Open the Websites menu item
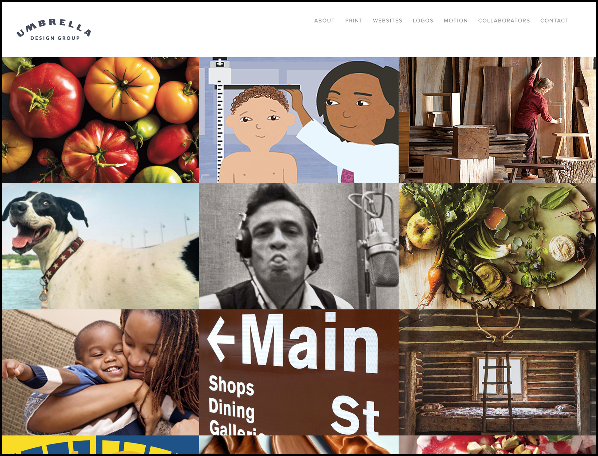The height and width of the screenshot is (456, 598). coord(387,21)
